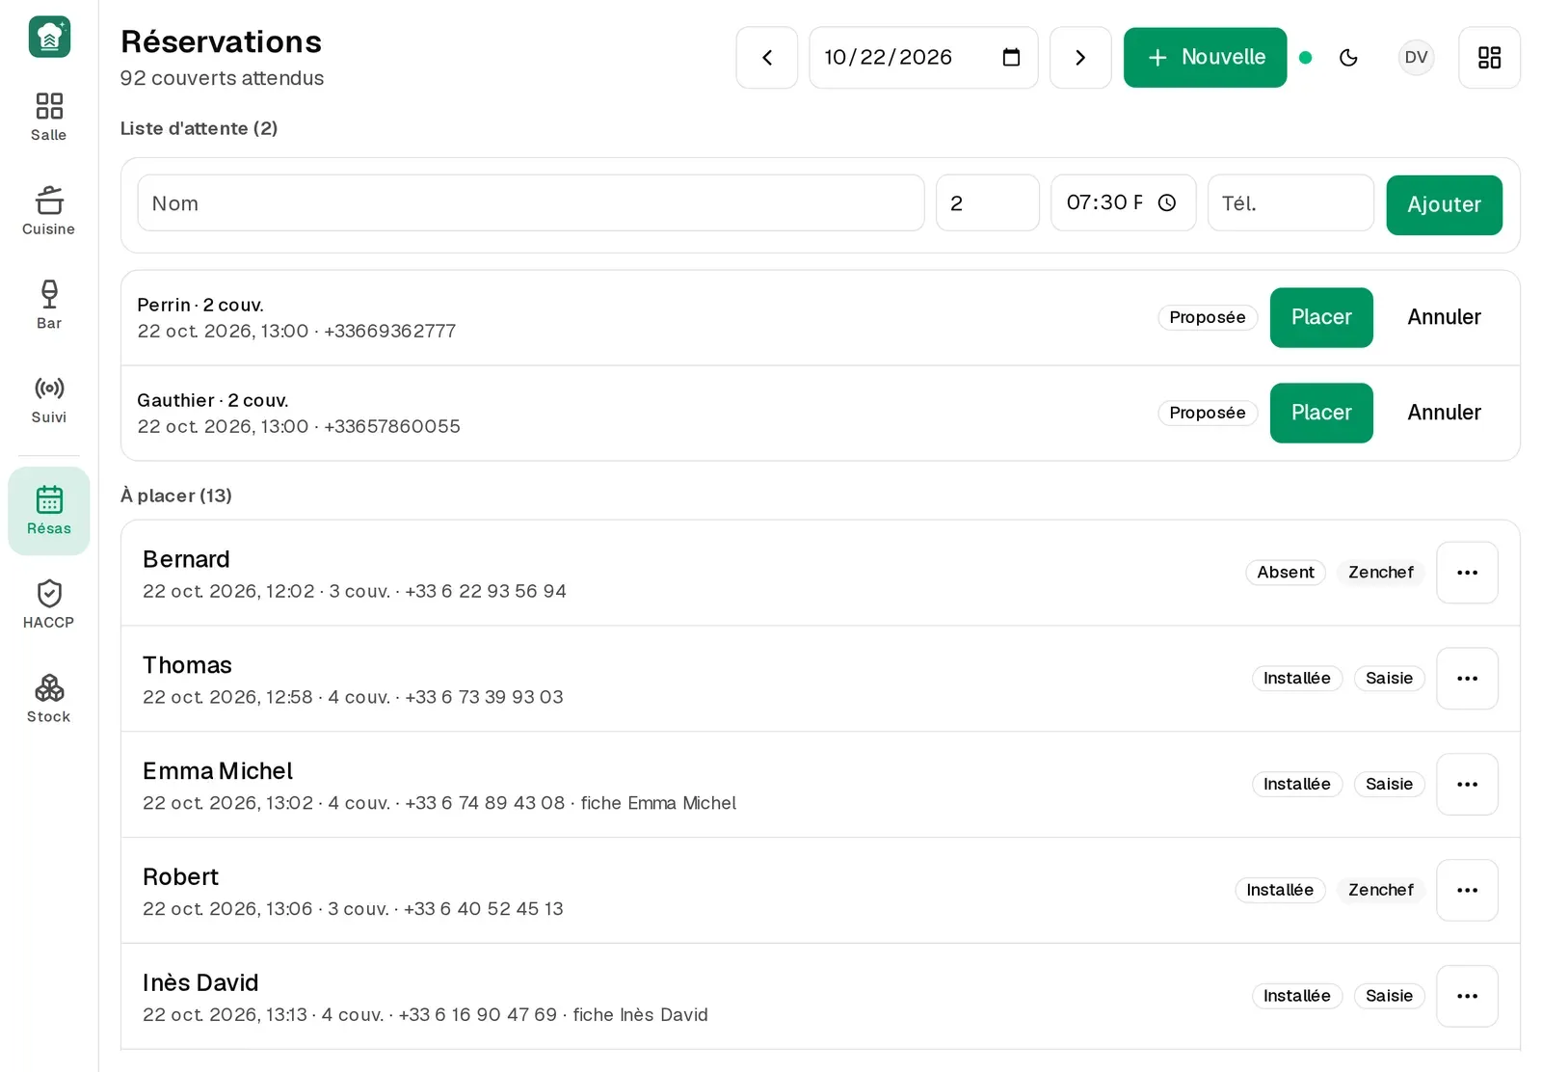The image size is (1542, 1072).
Task: Open the three-dot menu for Emma Michel
Action: [x=1467, y=785]
